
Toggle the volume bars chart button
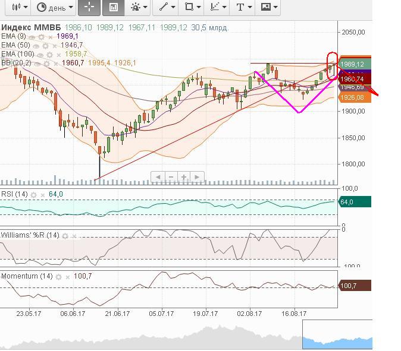pos(113,7)
